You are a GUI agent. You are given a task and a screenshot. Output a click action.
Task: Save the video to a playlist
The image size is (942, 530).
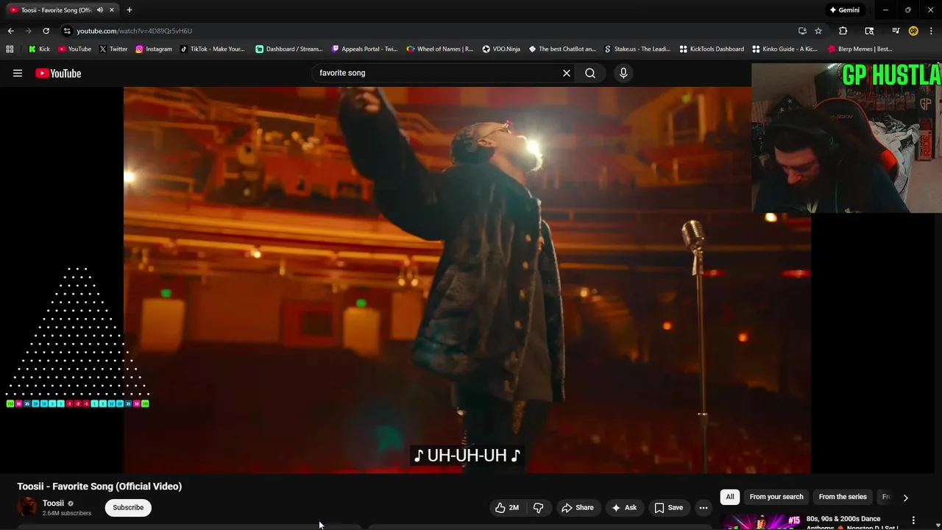(x=668, y=507)
